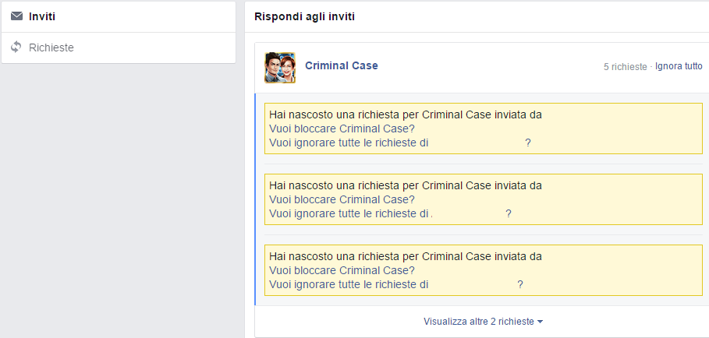Click first 'Hai nascosto una richiesta' message text

[x=405, y=115]
